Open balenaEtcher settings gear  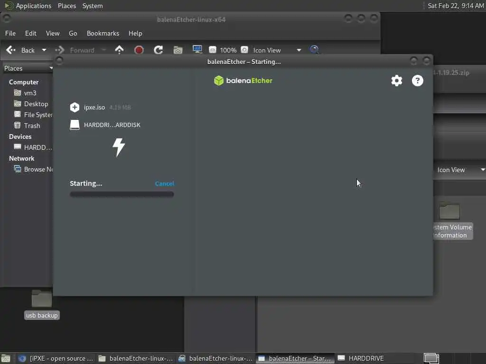(x=396, y=81)
